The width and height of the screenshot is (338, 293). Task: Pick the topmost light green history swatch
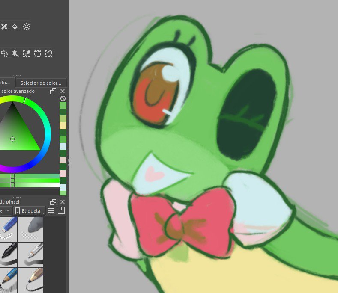[63, 105]
